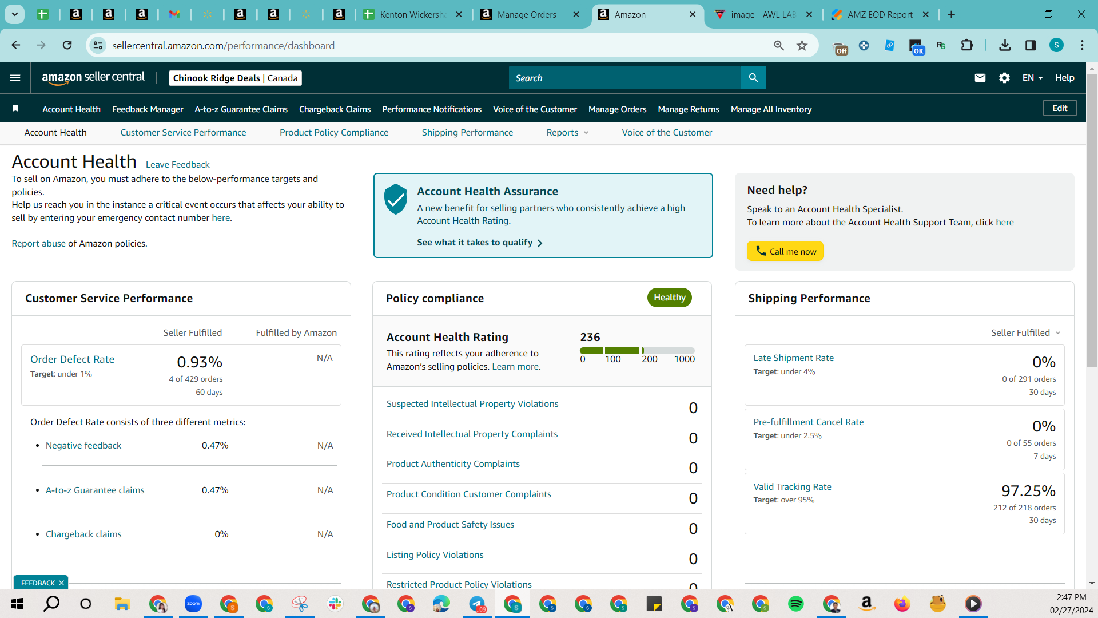The image size is (1098, 618).
Task: Go back to the previous page
Action: 16,45
